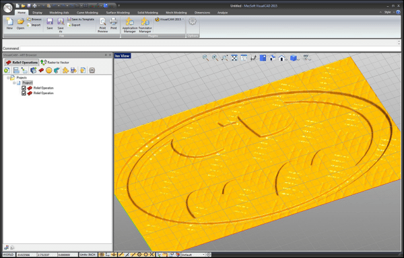The height and width of the screenshot is (258, 404).
Task: Click the puzzle piece icon in the ART toolbar
Action: pyautogui.click(x=65, y=70)
